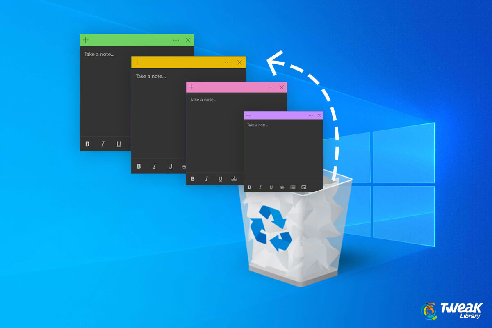Toggle bold formatting in the purple note
This screenshot has width=492, height=328.
click(x=249, y=187)
